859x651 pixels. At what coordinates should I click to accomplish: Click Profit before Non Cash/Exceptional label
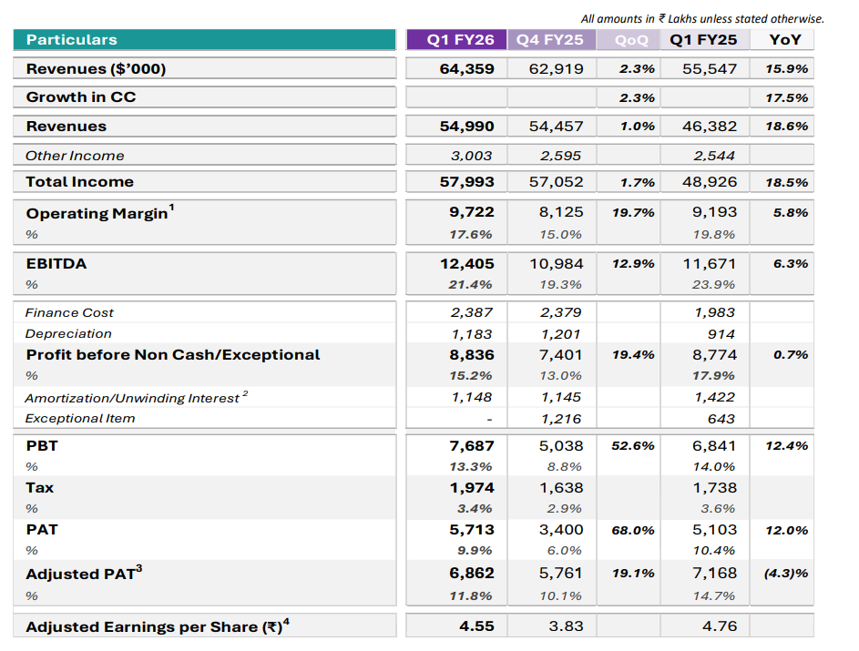[173, 355]
